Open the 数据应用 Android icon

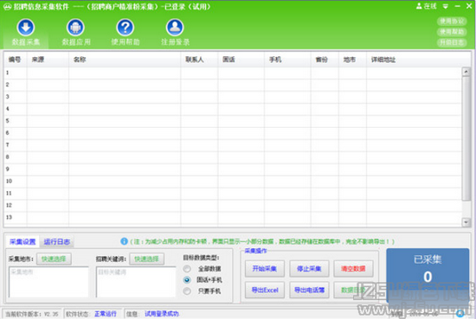(x=75, y=28)
